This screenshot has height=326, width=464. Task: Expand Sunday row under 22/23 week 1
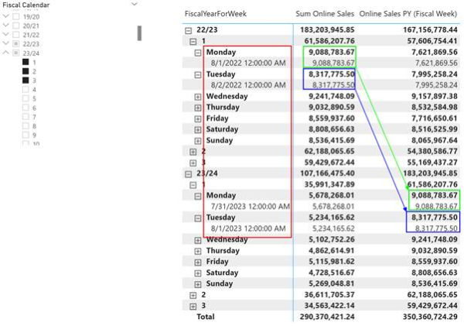[x=199, y=141]
